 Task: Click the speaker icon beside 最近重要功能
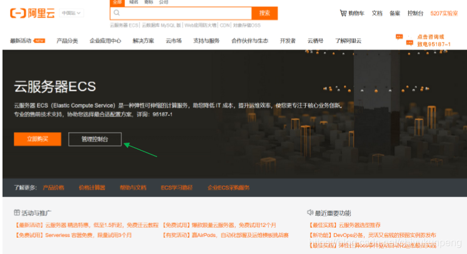(310, 212)
